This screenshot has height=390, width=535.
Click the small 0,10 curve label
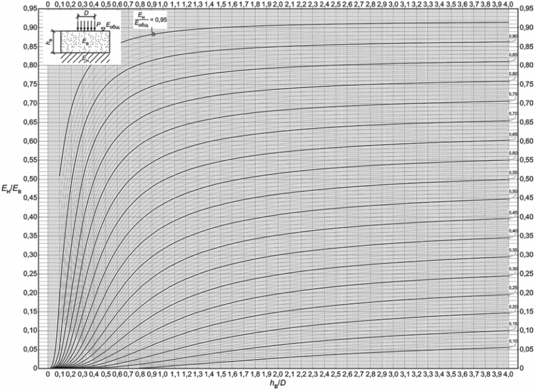coord(513,341)
